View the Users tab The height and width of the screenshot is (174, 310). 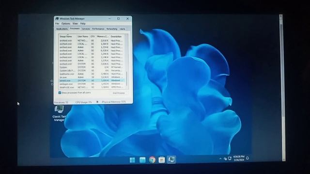[122, 29]
